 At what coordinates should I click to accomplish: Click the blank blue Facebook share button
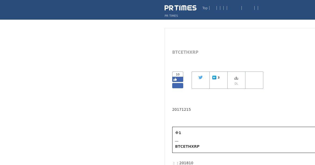point(178,86)
